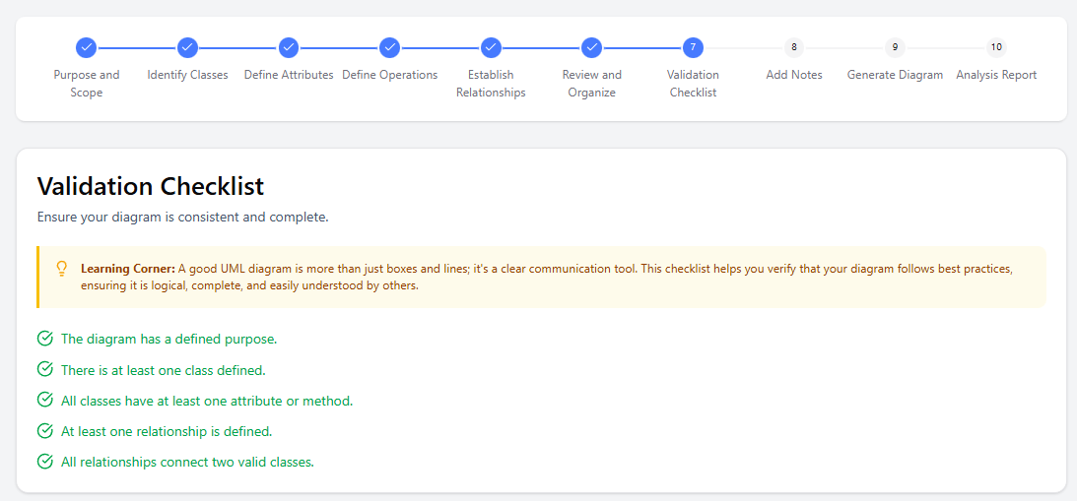1077x501 pixels.
Task: Advance to step 8 Add Notes circle
Action: point(794,47)
